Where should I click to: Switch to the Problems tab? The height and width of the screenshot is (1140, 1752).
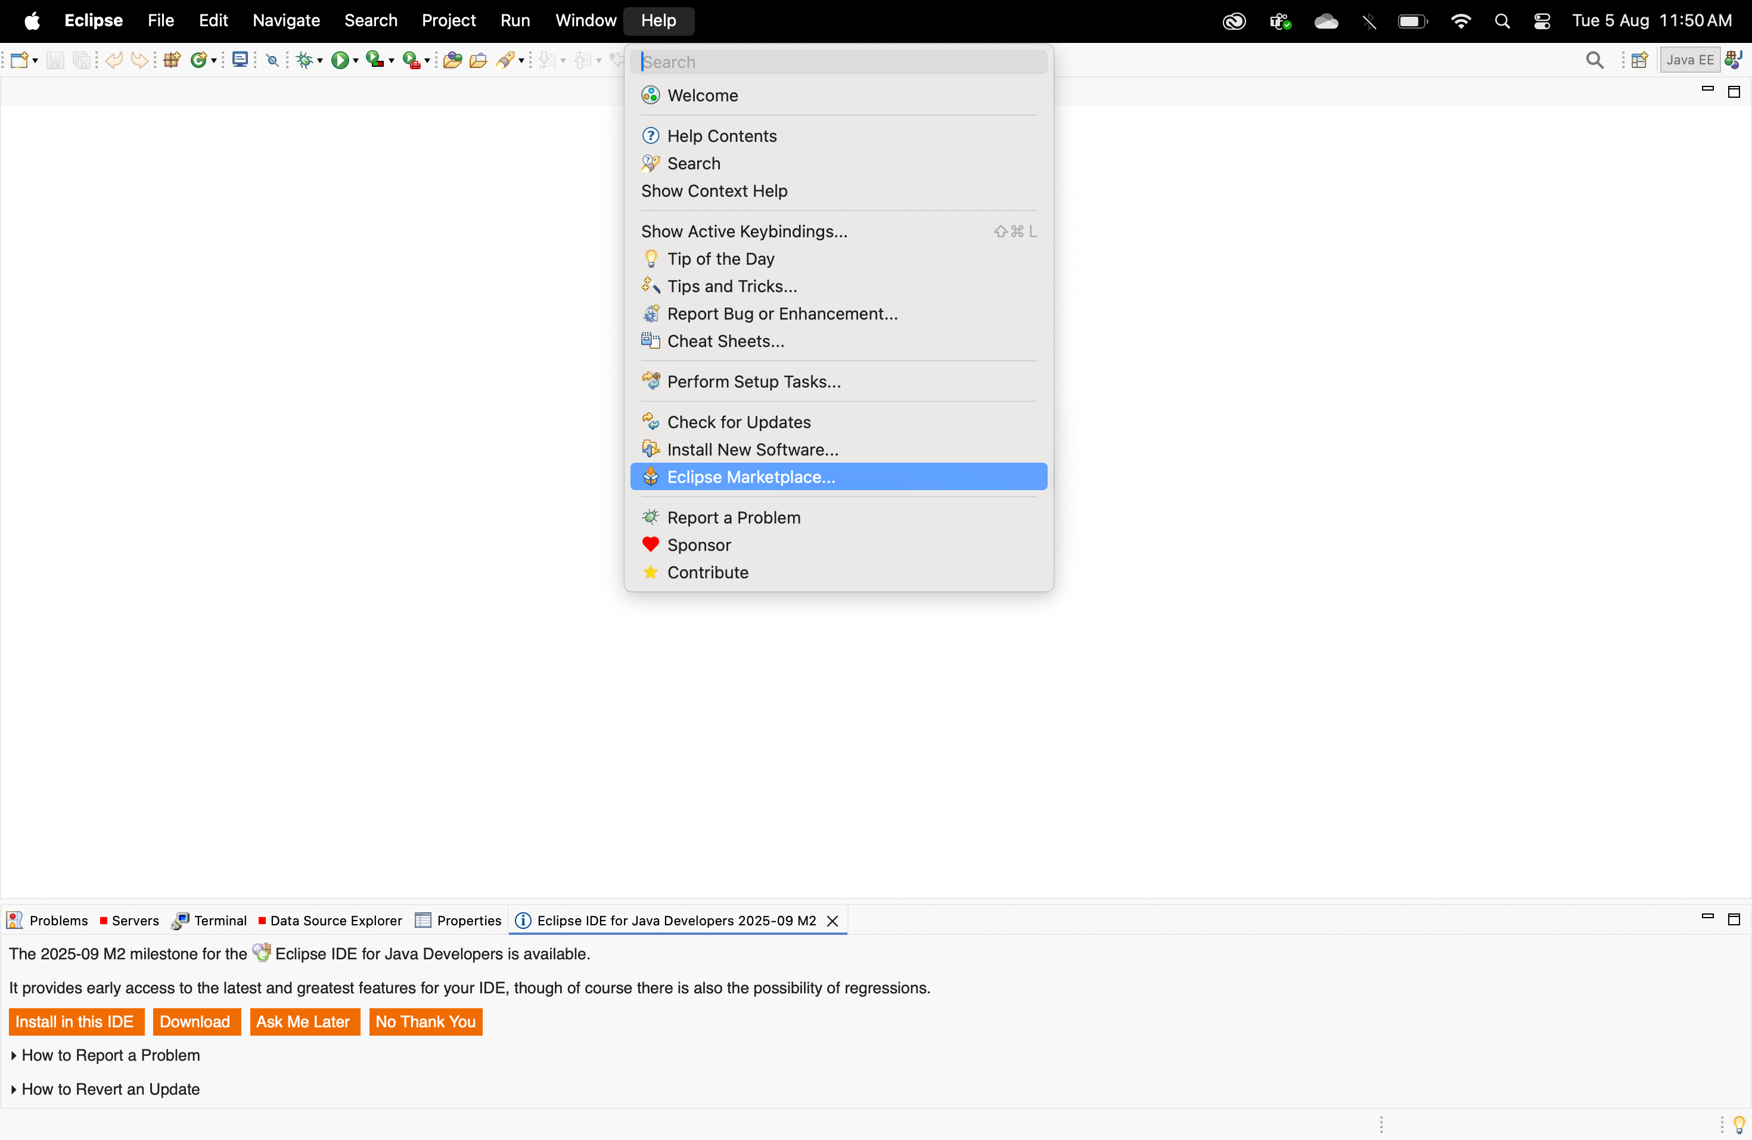[47, 921]
